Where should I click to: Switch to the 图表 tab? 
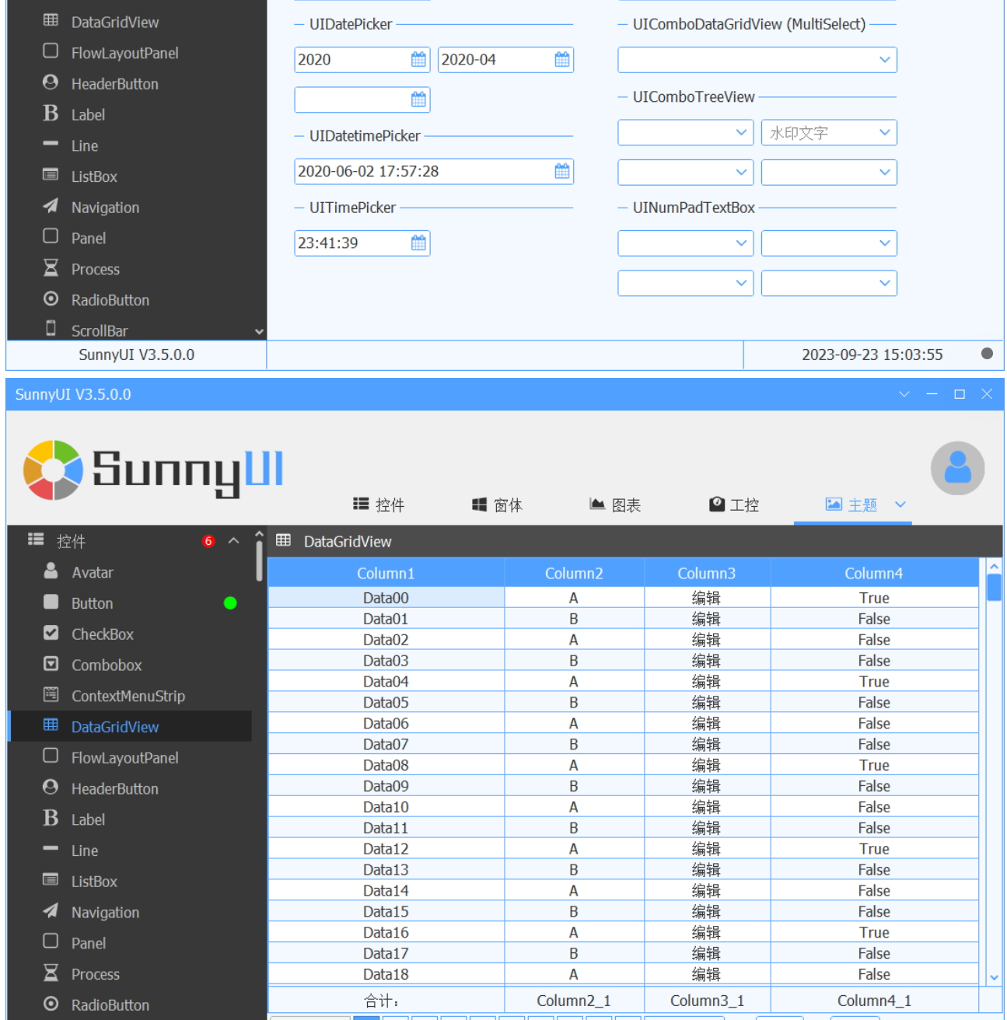pyautogui.click(x=614, y=504)
